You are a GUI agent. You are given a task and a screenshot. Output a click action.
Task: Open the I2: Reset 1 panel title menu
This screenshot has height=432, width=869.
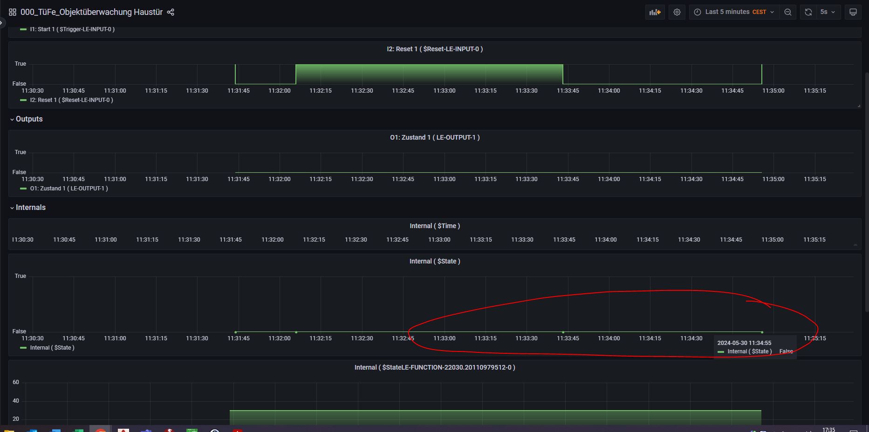[434, 49]
